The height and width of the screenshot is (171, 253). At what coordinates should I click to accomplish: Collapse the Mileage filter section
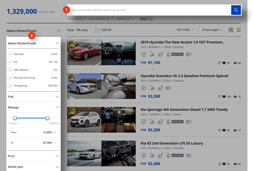(57, 108)
